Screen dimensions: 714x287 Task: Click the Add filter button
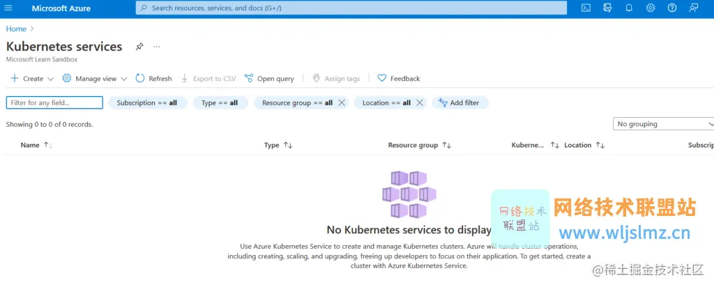point(460,103)
